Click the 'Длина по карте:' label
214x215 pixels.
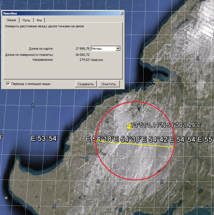41,49
